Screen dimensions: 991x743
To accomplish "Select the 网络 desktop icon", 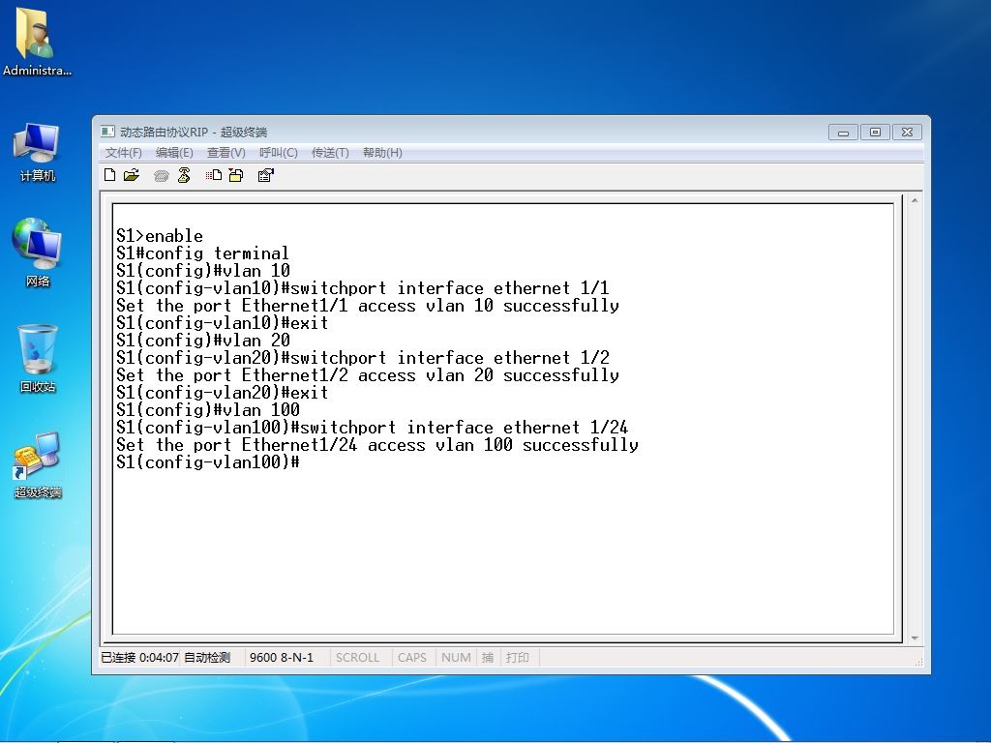I will (38, 253).
